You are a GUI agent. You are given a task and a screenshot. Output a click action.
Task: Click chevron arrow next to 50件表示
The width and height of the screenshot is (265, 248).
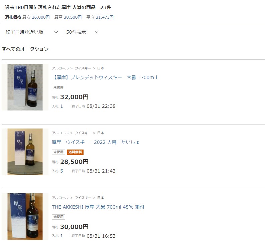[x=97, y=32]
